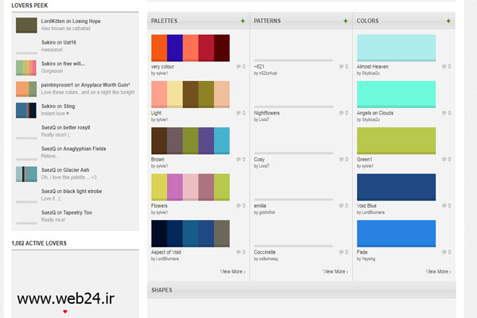The image size is (477, 318).
Task: Open comments icon for Coccinelle pattern
Action: point(341,252)
